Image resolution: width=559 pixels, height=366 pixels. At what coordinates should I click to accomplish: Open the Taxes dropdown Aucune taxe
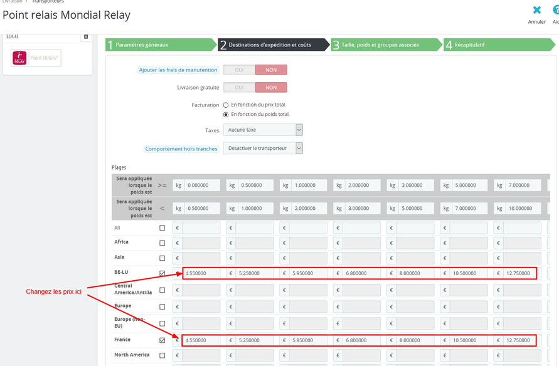point(263,130)
